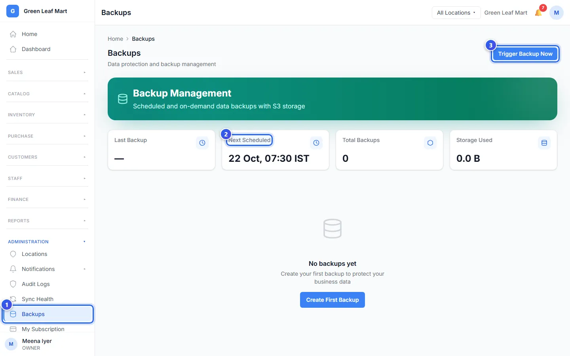Screen dimensions: 570x356
Task: Click the 0.0 B storage value
Action: (x=468, y=158)
